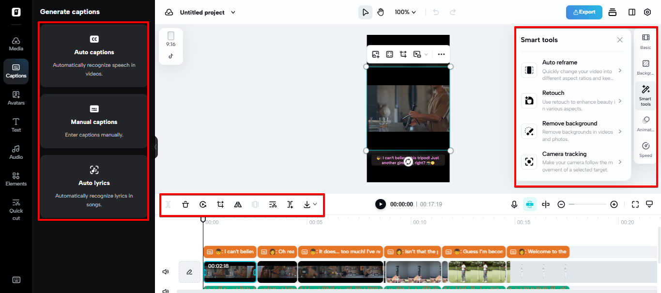Switch to hand pan mode
The height and width of the screenshot is (293, 661).
381,12
